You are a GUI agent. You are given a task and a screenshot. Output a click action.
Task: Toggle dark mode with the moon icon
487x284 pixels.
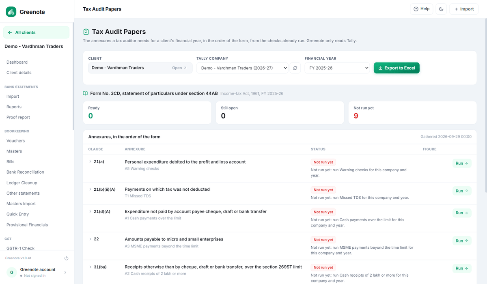point(441,9)
